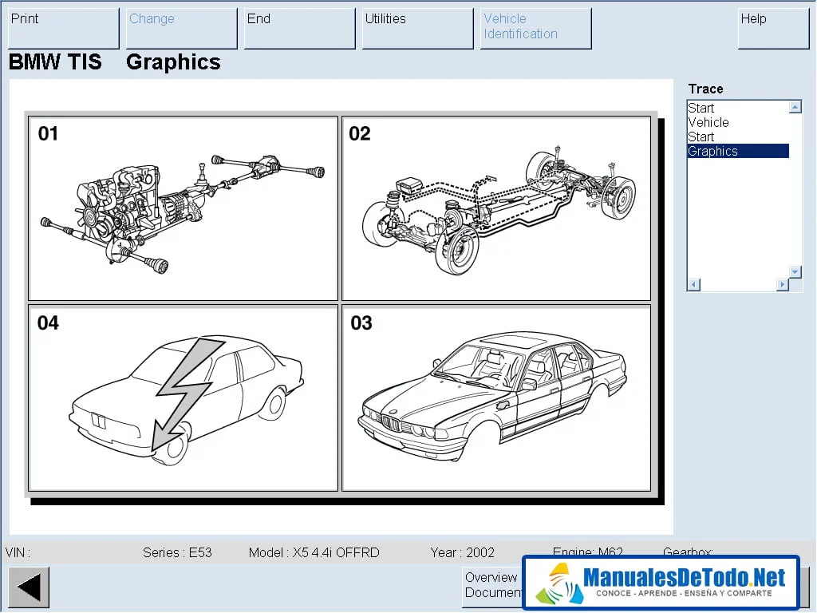Image resolution: width=817 pixels, height=613 pixels.
Task: Click the Overview Document button
Action: (x=491, y=587)
